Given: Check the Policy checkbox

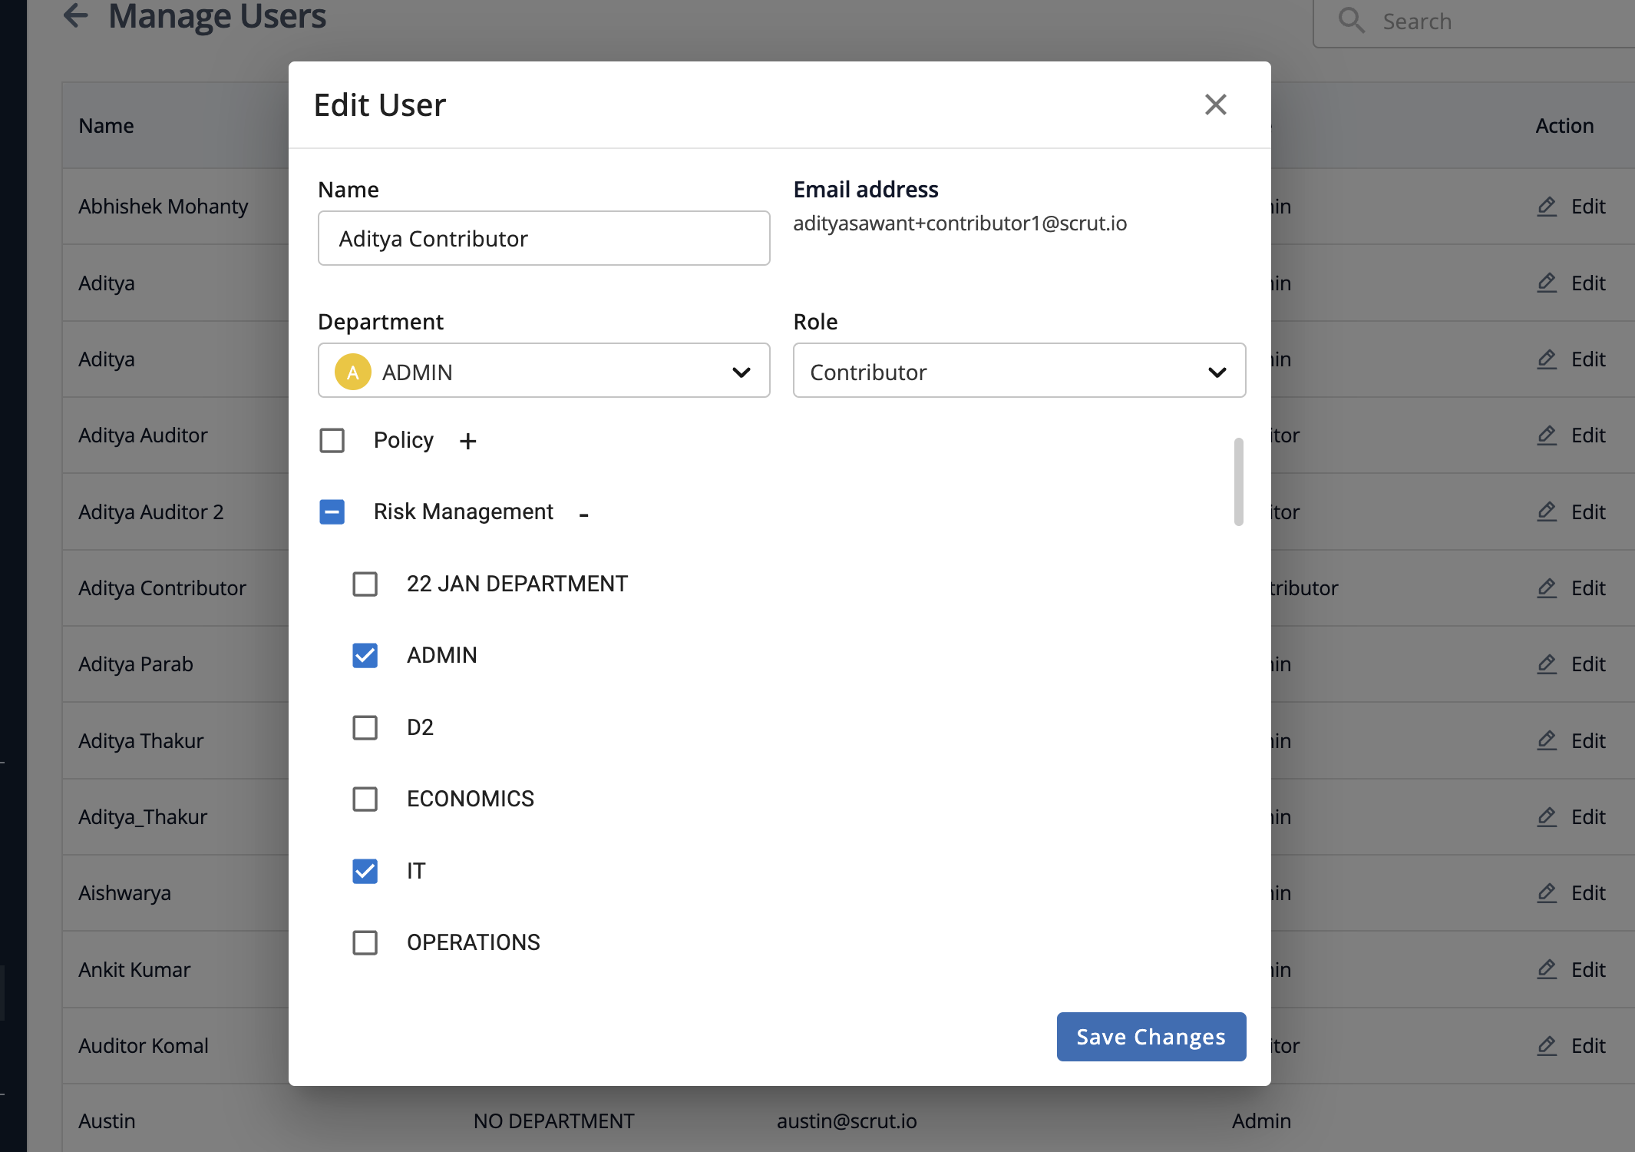Looking at the screenshot, I should tap(332, 440).
